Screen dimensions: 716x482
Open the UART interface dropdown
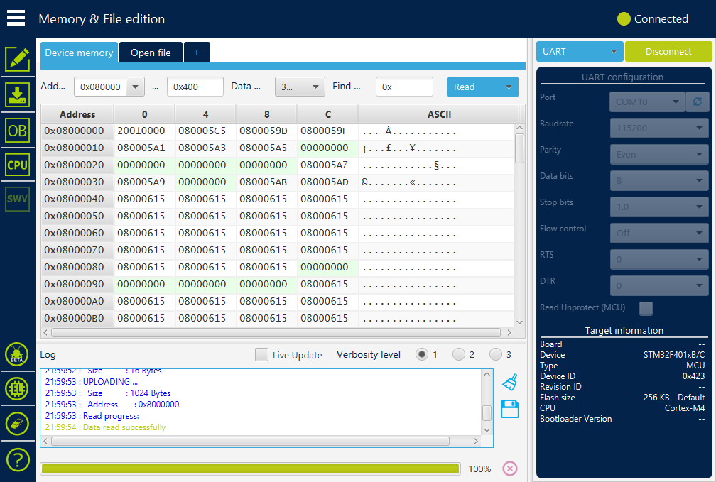coord(579,52)
